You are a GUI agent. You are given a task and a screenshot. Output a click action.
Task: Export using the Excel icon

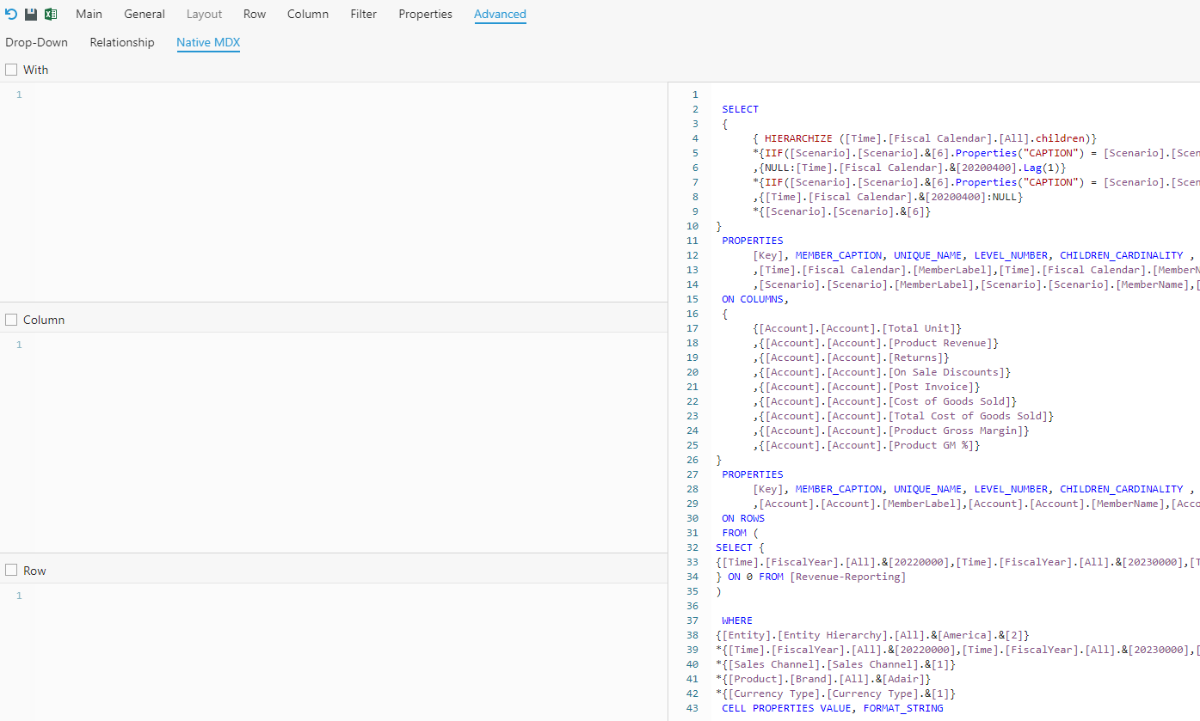click(51, 14)
